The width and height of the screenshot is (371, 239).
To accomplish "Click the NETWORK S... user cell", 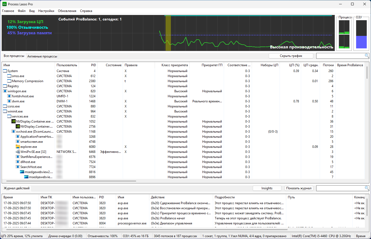I will [x=66, y=152].
